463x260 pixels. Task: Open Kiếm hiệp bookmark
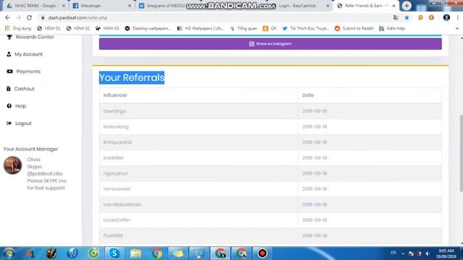coord(392,28)
